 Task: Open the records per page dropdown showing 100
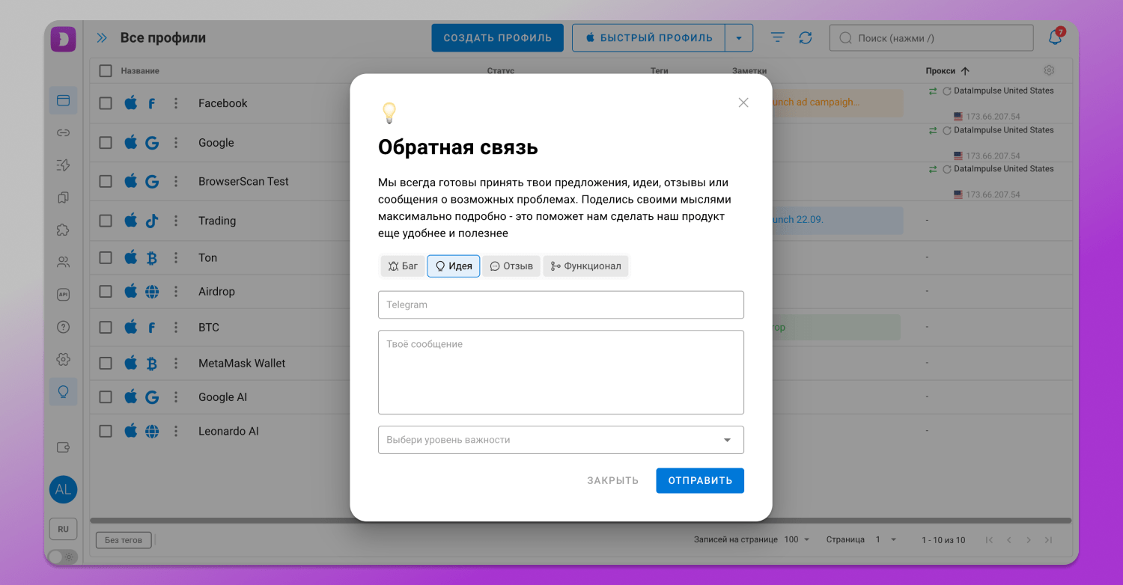(x=795, y=539)
